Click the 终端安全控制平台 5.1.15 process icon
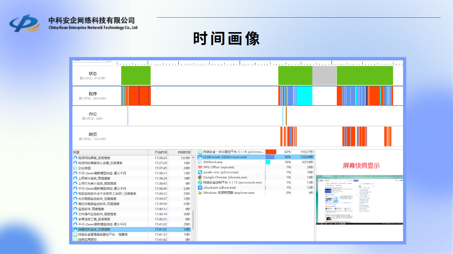 [x=200, y=182]
